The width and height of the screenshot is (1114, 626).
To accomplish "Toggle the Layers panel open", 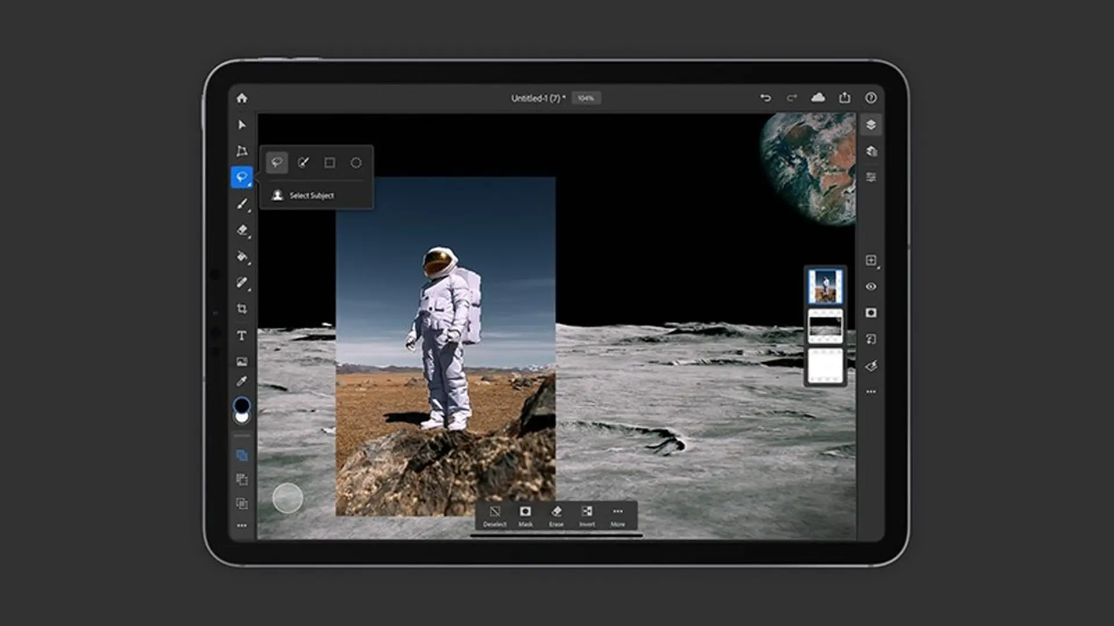I will (x=870, y=124).
